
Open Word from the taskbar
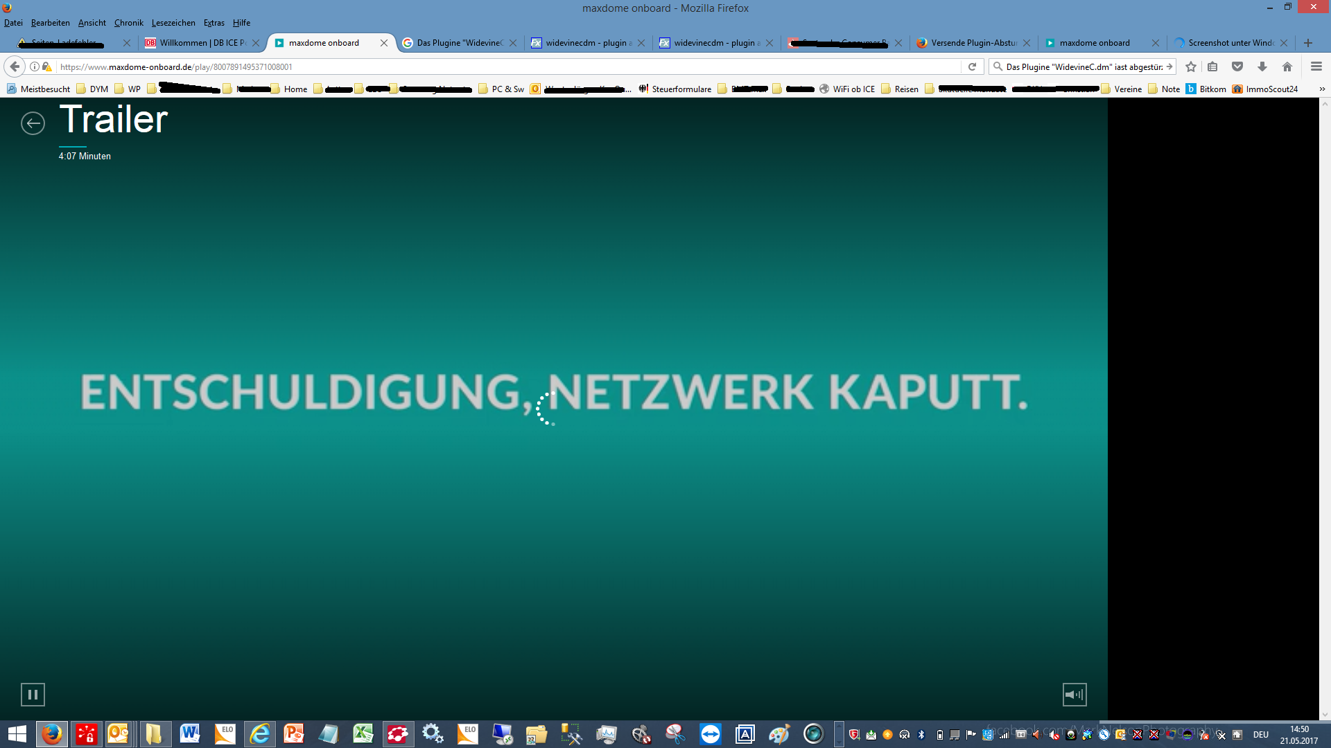189,734
